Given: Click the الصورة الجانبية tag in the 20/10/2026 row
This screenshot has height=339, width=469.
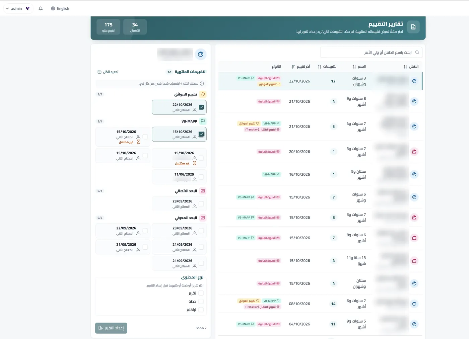Looking at the screenshot, I should pos(269,152).
